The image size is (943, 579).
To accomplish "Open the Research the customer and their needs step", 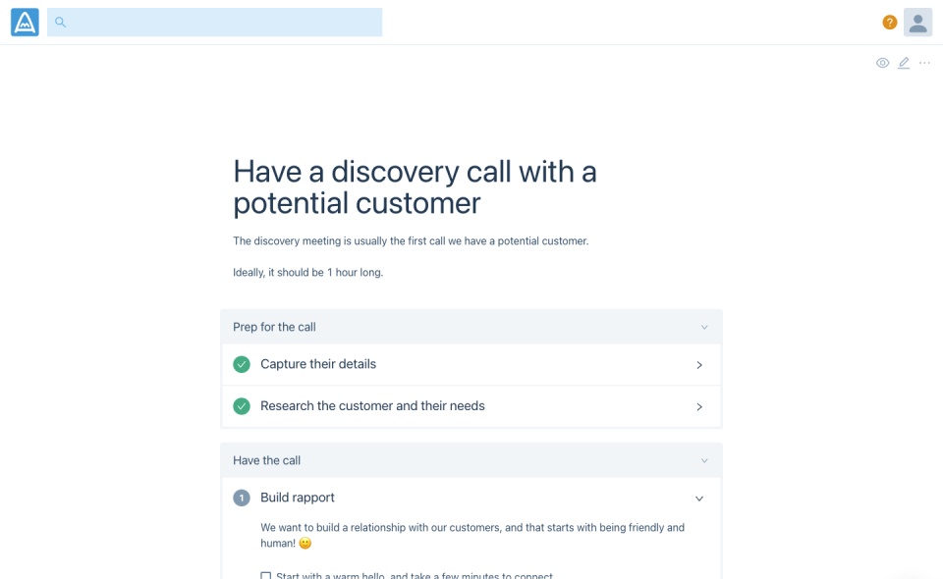I will 372,406.
